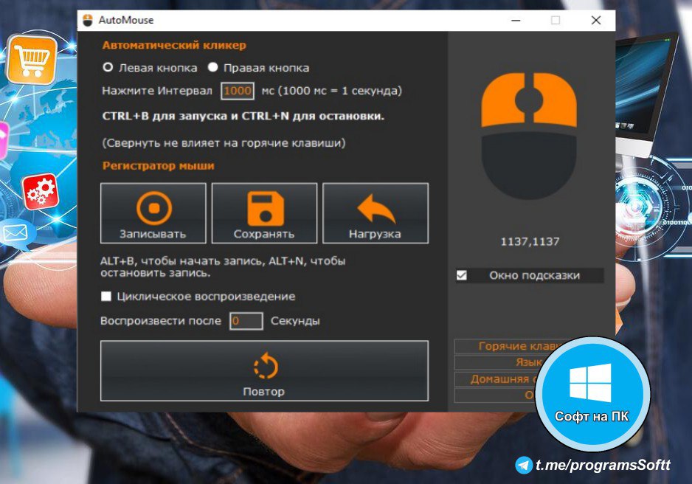692x484 pixels.
Task: Click the Windows logo badge Софт на ПК
Action: tap(592, 393)
